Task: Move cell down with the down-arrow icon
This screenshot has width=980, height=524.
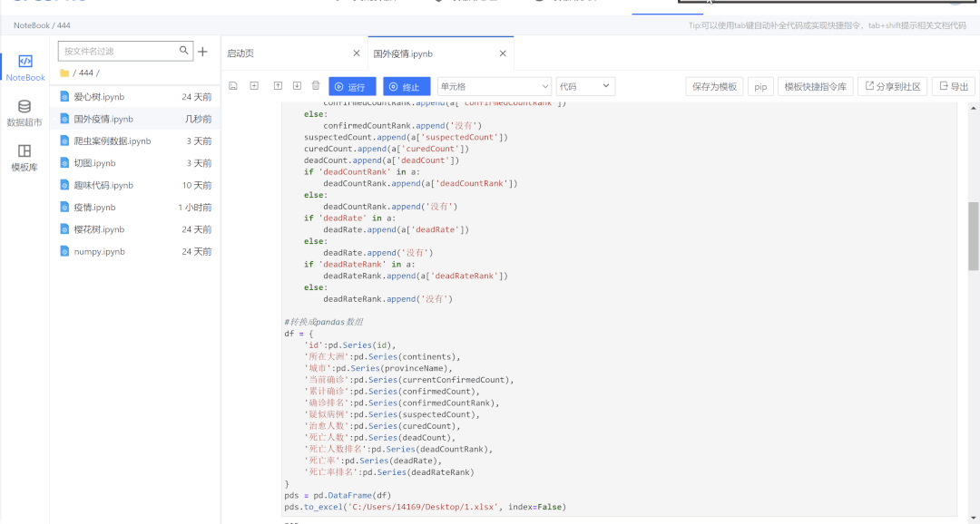Action: [297, 86]
